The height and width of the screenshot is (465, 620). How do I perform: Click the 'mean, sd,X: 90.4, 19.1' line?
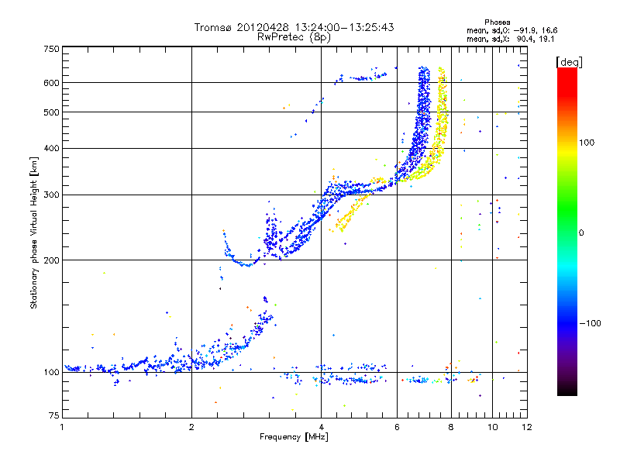(511, 39)
